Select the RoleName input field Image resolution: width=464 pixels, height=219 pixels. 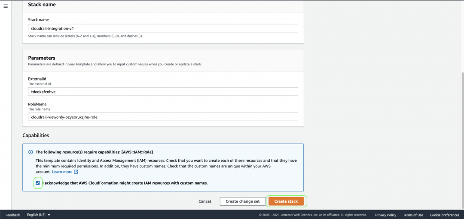click(x=163, y=117)
